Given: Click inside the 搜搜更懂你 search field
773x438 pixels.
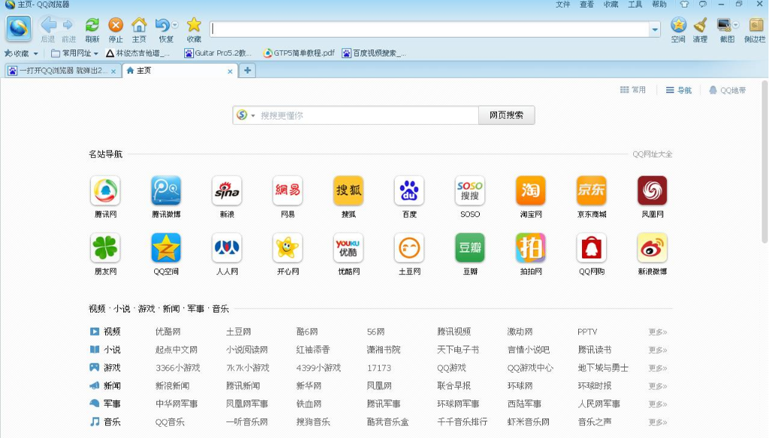Looking at the screenshot, I should click(x=365, y=115).
